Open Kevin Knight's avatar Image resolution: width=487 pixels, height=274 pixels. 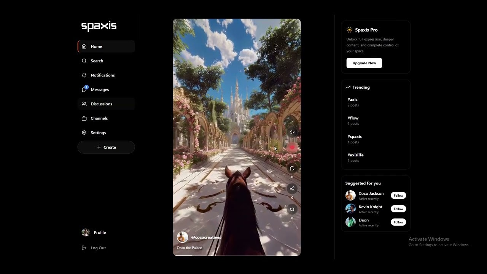click(350, 209)
